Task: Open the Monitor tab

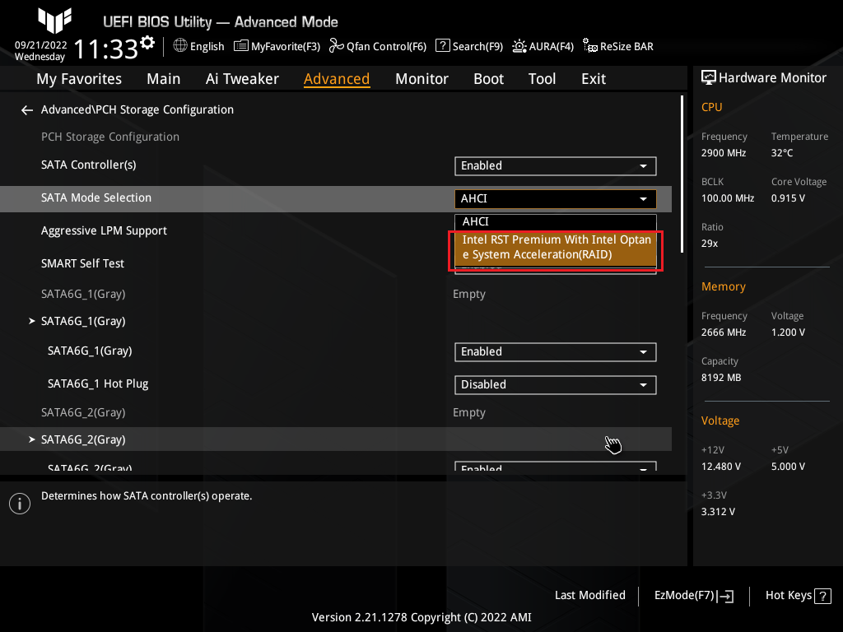Action: click(422, 79)
